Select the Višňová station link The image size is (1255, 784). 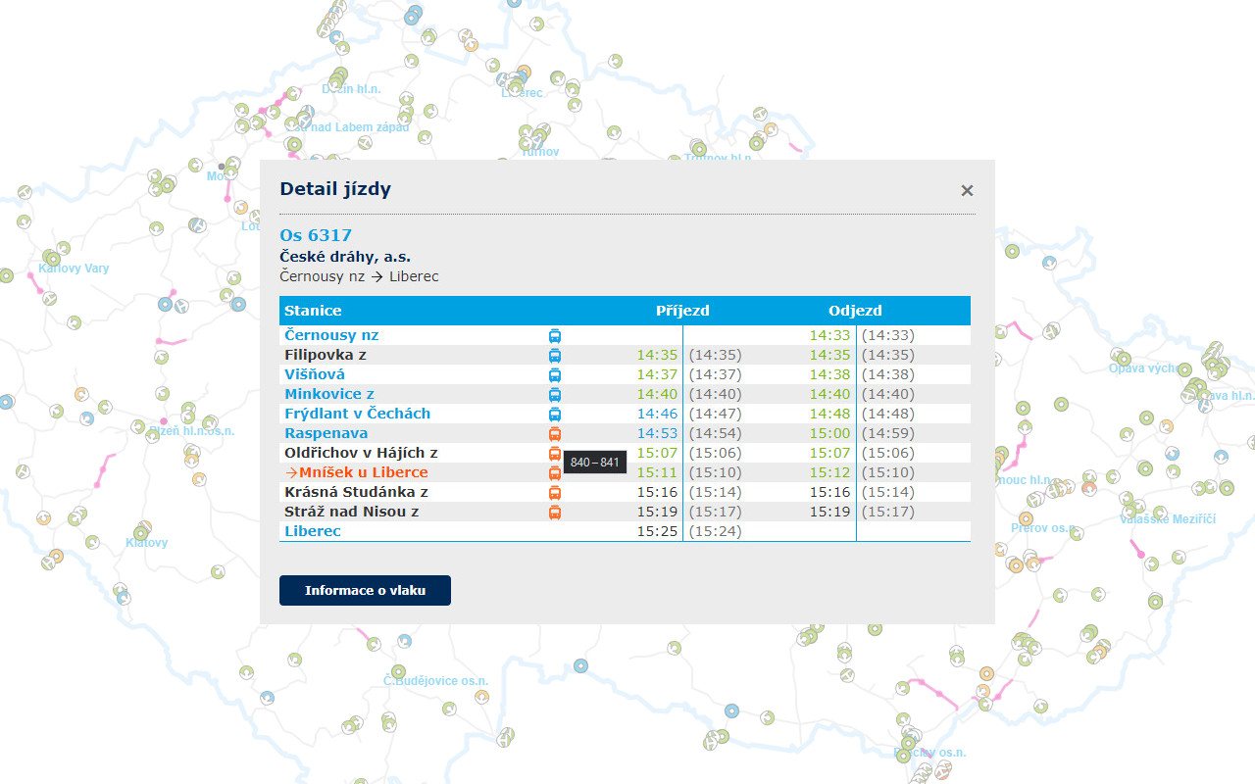pos(314,374)
